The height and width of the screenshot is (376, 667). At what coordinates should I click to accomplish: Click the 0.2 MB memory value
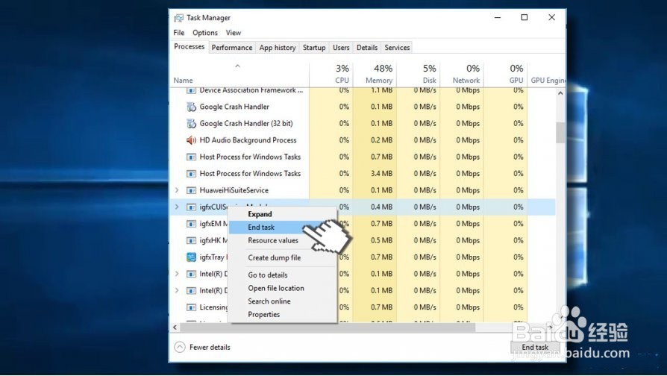(x=381, y=140)
